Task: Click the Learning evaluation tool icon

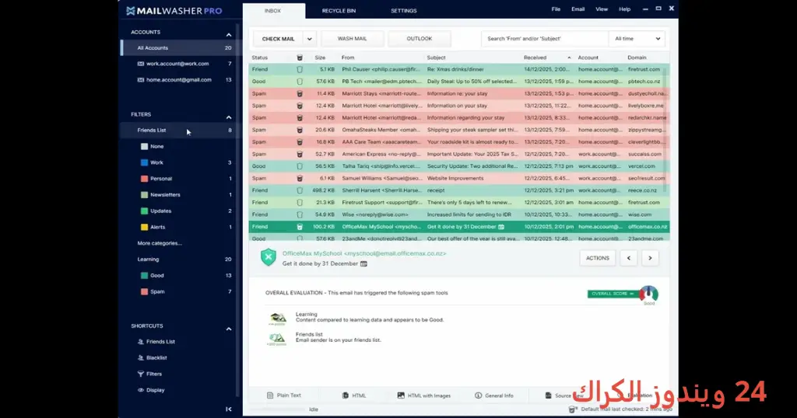Action: pyautogui.click(x=277, y=319)
